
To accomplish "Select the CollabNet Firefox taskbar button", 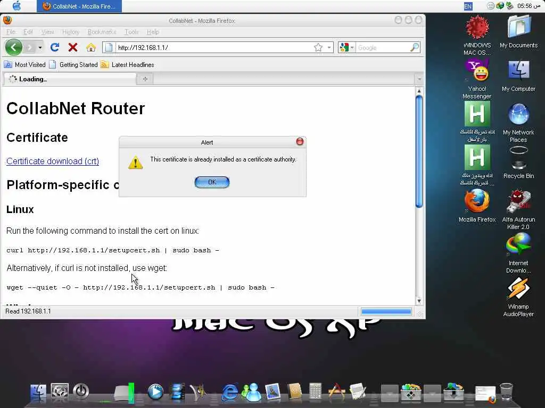I will (x=79, y=6).
